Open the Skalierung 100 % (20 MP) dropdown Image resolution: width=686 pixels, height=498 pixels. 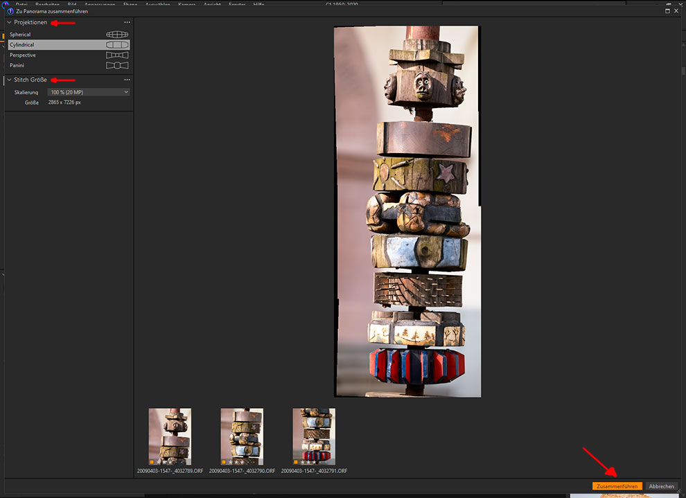pos(89,92)
